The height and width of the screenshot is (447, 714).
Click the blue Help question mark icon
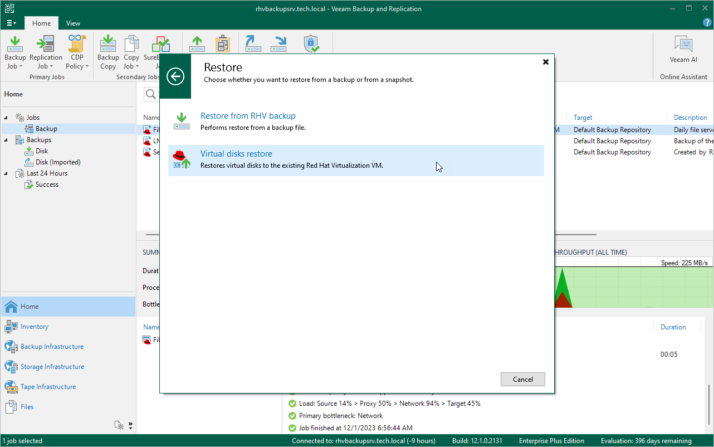[x=707, y=23]
